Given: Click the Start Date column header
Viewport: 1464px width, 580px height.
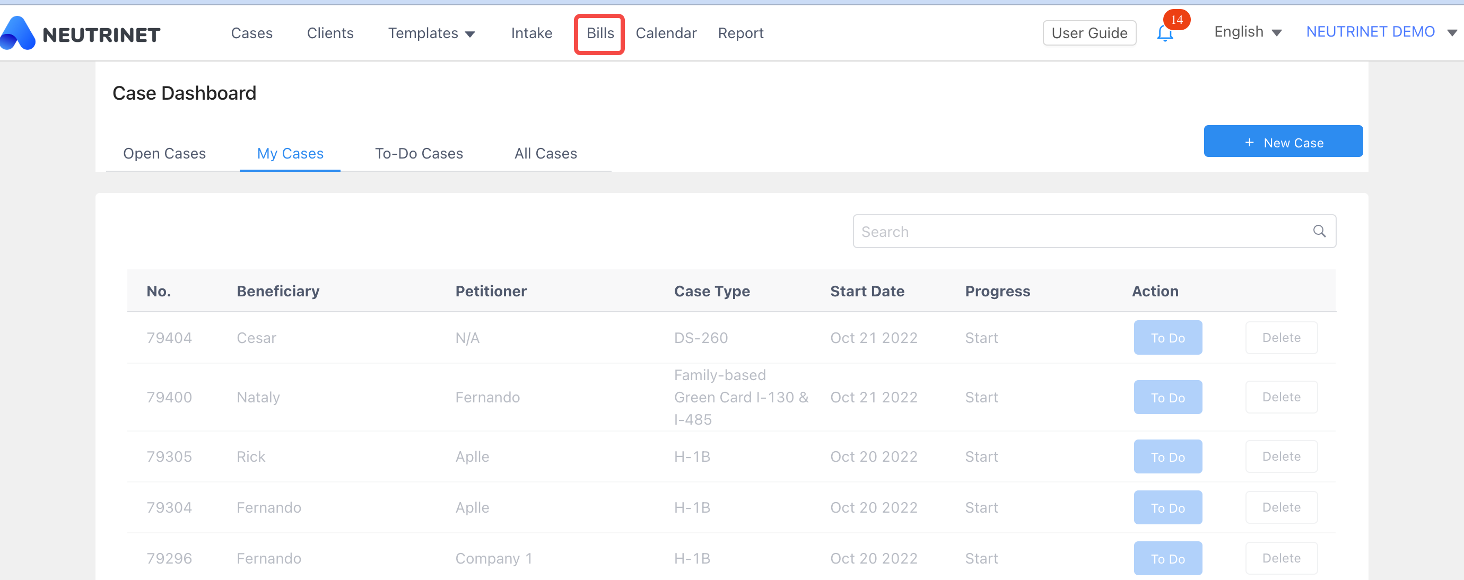Looking at the screenshot, I should point(867,291).
